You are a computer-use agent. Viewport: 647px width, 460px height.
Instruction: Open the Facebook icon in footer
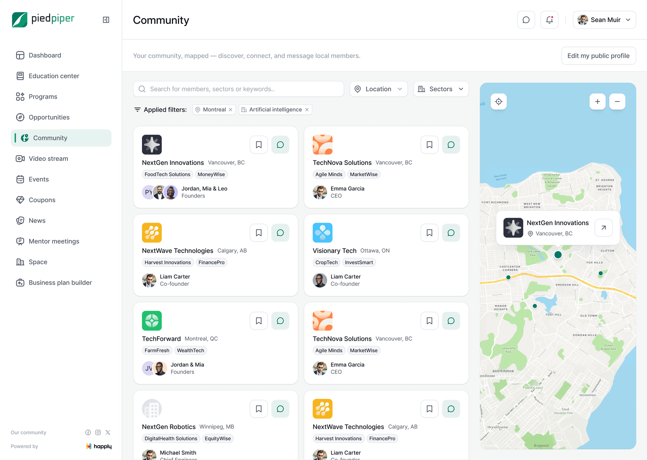88,433
